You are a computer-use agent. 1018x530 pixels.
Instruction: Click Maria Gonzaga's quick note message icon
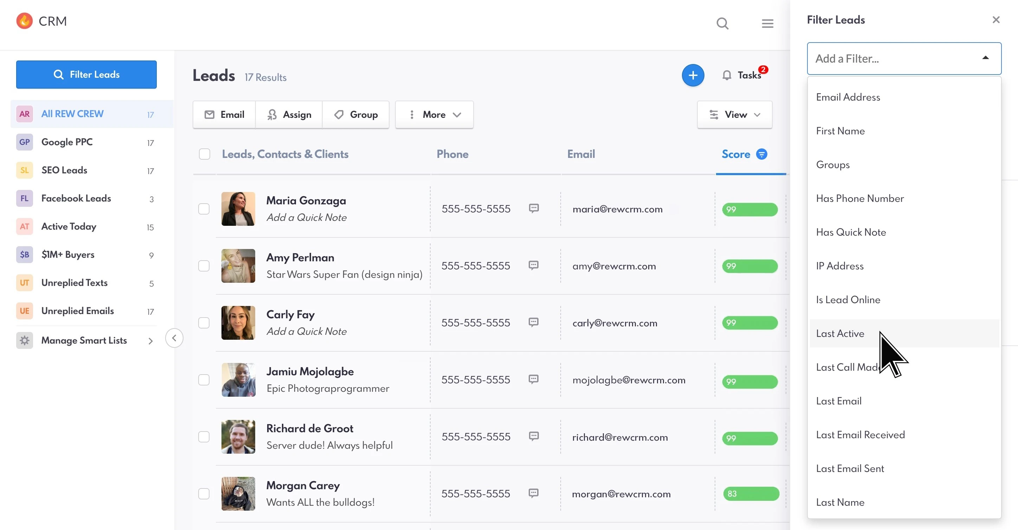tap(534, 208)
